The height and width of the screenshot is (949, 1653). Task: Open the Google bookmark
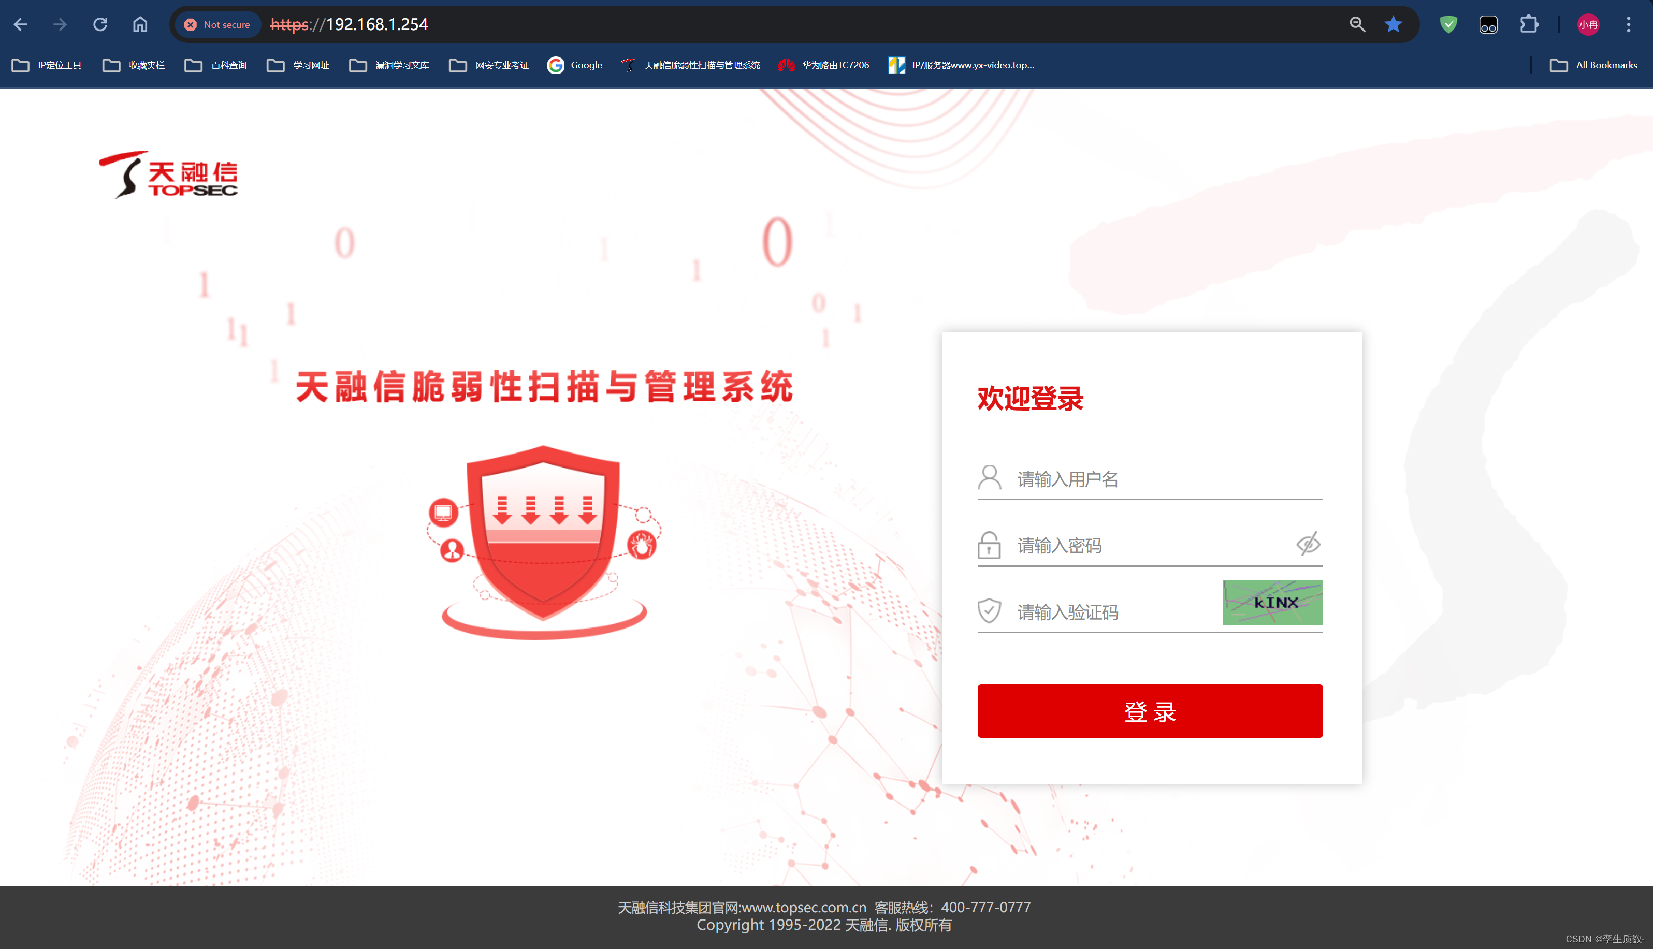pos(575,65)
